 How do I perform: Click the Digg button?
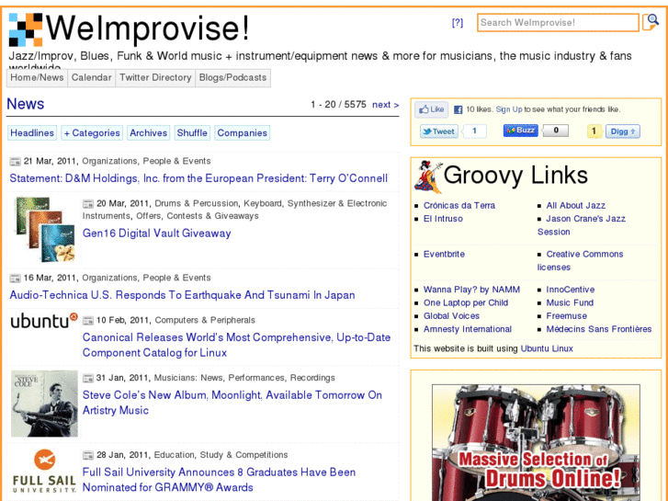tap(623, 131)
